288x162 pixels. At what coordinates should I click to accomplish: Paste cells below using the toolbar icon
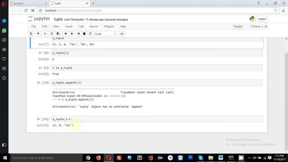pyautogui.click(x=58, y=34)
